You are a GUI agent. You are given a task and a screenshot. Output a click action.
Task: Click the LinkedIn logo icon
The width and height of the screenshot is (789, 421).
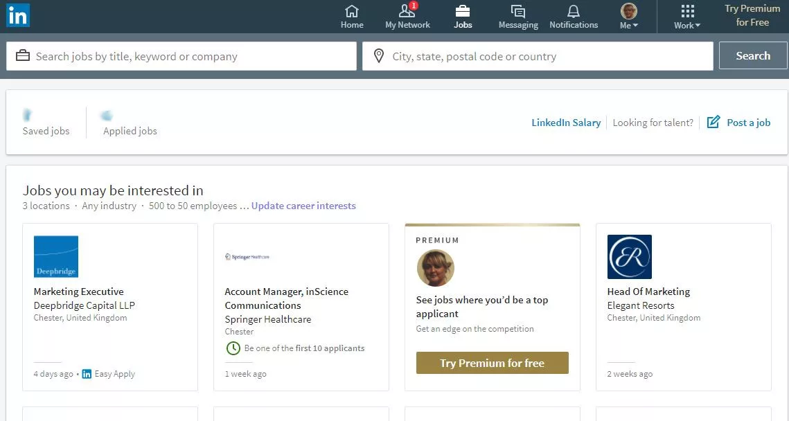point(17,16)
